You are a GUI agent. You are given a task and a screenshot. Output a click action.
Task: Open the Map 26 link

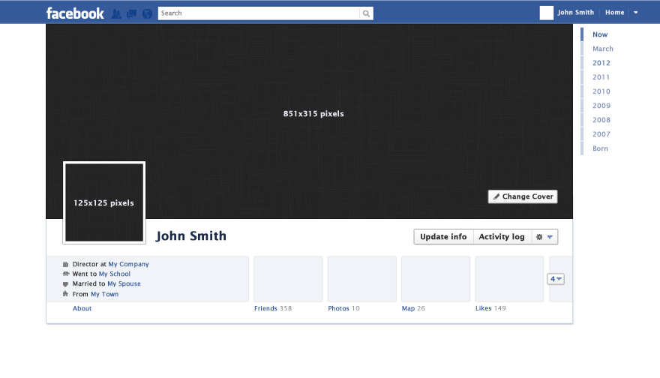413,308
